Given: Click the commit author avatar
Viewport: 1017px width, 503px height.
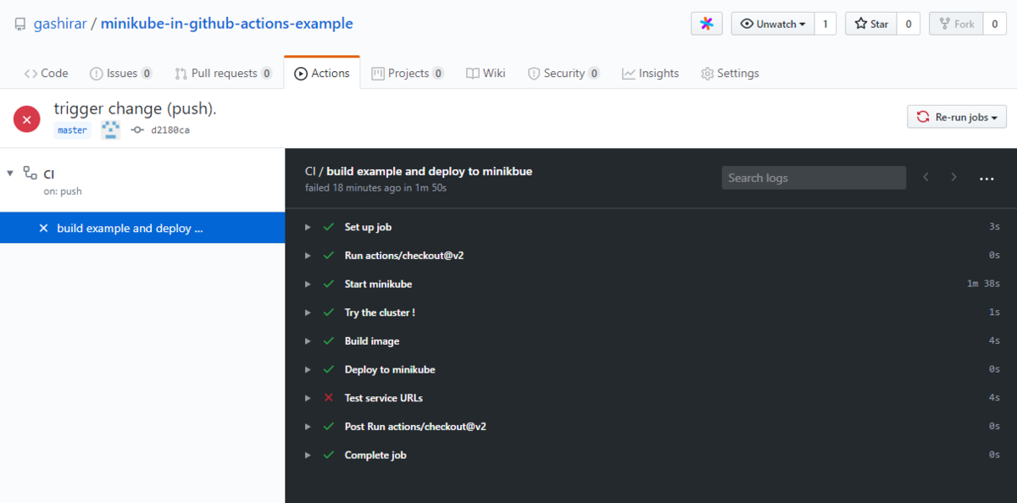Looking at the screenshot, I should 110,130.
